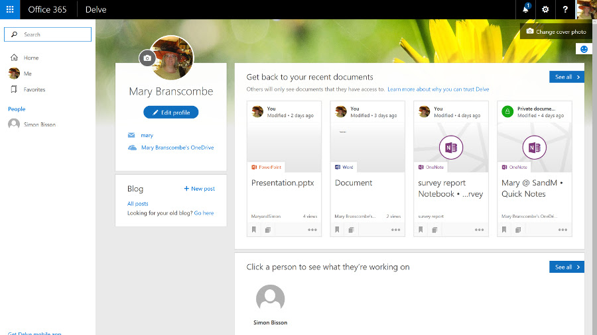Click the People heading in sidebar
The width and height of the screenshot is (597, 335).
pos(17,109)
